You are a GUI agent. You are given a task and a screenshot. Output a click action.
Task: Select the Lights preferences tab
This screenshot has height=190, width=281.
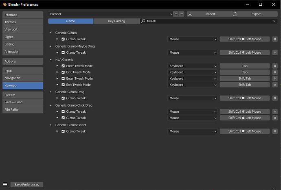23,37
